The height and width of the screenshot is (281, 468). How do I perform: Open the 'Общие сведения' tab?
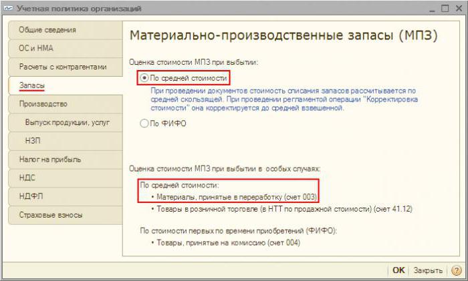tap(64, 30)
